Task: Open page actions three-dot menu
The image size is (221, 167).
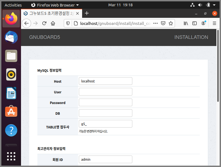Action: [156, 23]
